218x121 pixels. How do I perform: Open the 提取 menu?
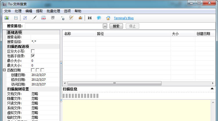[39, 11]
